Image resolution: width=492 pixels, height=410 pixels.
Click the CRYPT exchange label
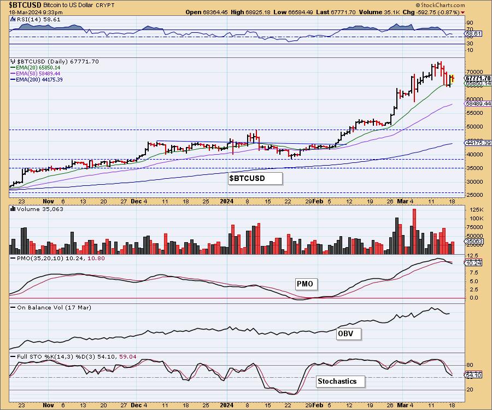click(105, 5)
